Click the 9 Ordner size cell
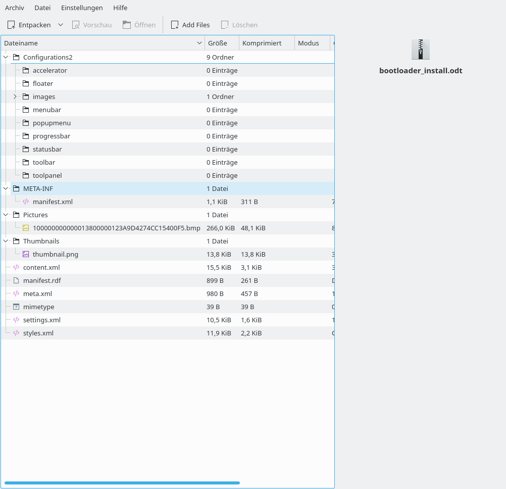 (x=220, y=57)
